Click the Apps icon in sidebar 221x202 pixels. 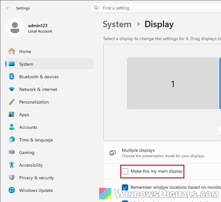point(12,114)
